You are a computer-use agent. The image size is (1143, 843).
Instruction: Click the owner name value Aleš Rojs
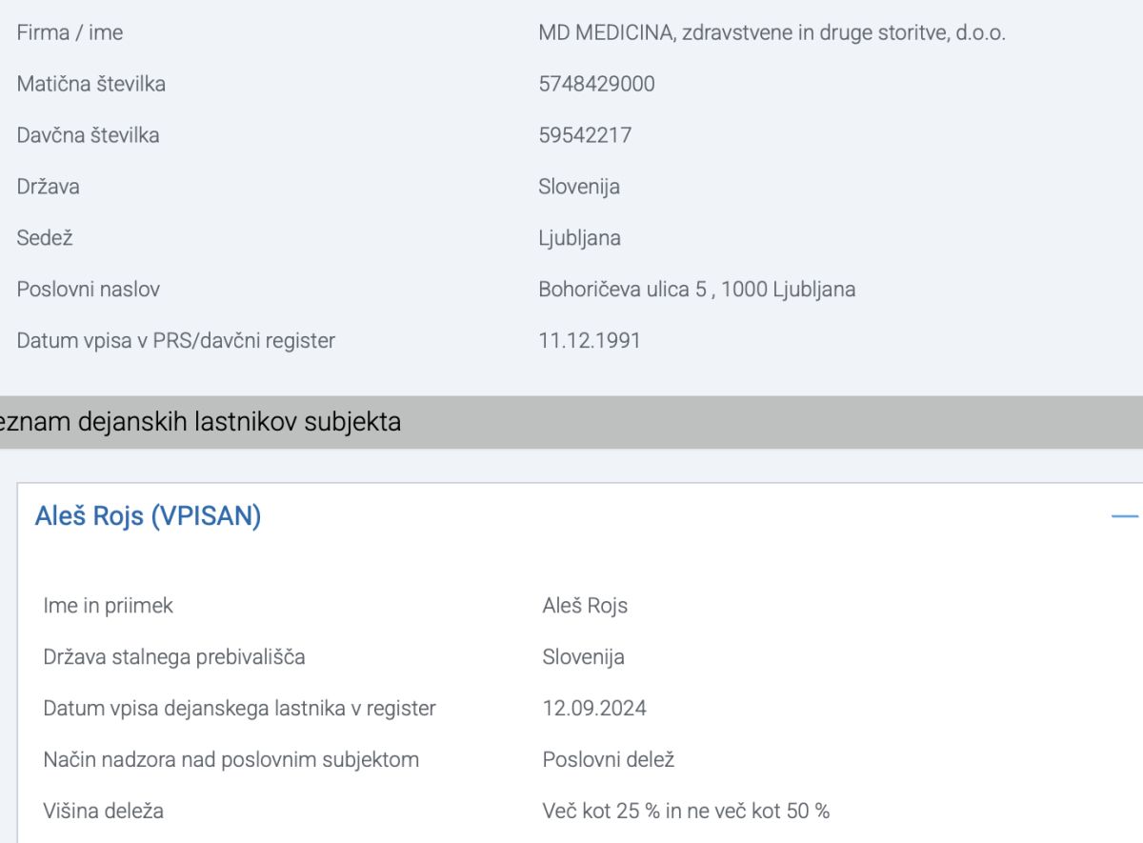tap(585, 606)
